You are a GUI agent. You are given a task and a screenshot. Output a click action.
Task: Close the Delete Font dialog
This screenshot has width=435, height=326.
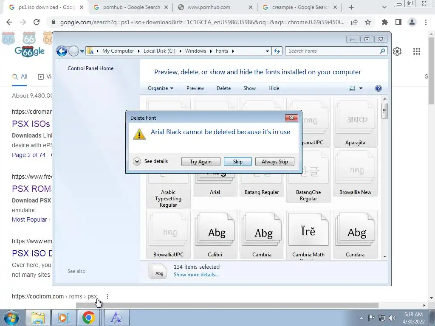pos(291,118)
